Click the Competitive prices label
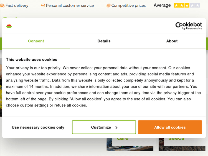 point(128,6)
